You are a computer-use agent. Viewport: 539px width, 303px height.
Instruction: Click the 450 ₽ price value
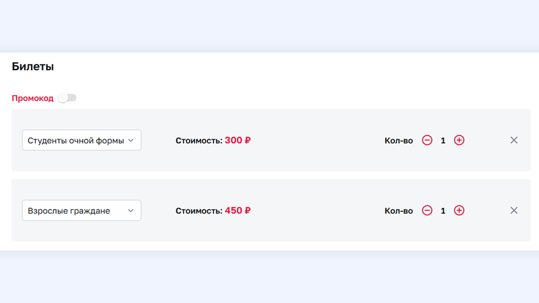coord(237,210)
